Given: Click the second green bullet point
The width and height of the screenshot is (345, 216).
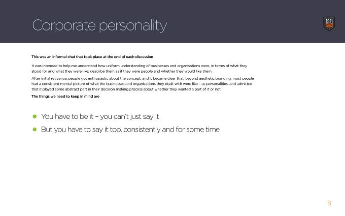Looking at the screenshot, I should [34, 130].
